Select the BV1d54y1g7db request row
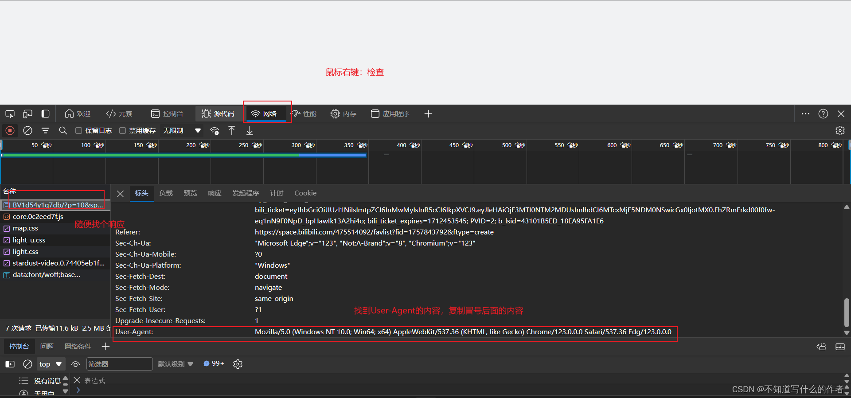 55,205
